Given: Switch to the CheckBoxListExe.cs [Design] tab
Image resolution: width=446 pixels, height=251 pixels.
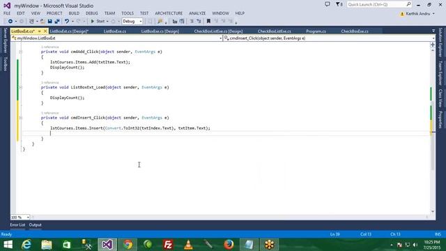Looking at the screenshot, I should [x=218, y=31].
